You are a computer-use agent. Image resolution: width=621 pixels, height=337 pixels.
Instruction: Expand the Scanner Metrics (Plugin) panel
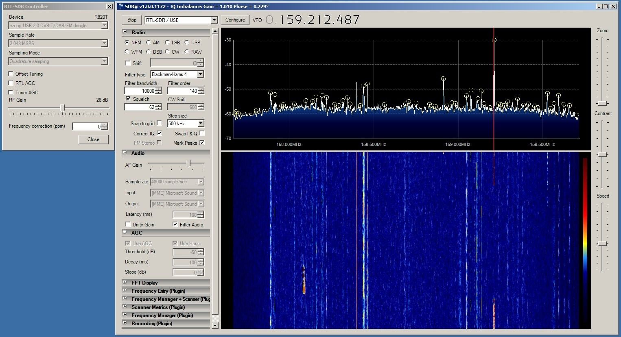[125, 307]
